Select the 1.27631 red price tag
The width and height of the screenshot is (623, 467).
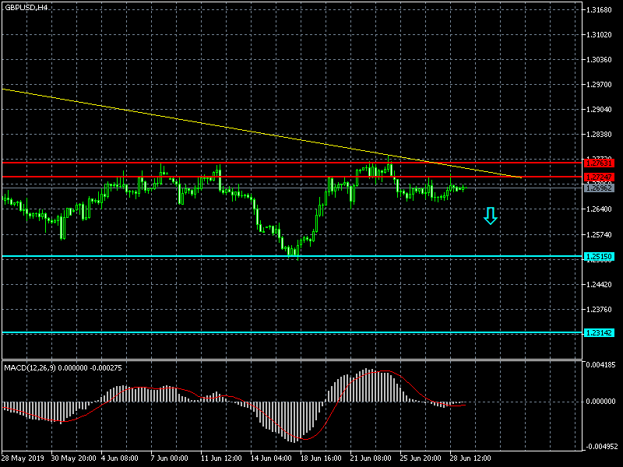click(x=599, y=163)
